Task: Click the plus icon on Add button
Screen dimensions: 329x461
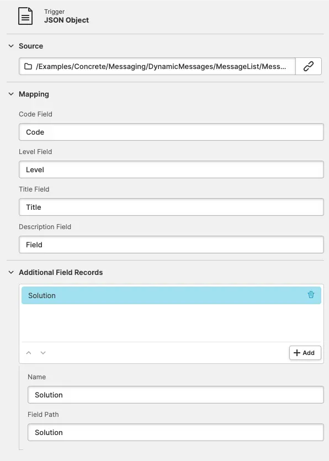Action: tap(297, 353)
